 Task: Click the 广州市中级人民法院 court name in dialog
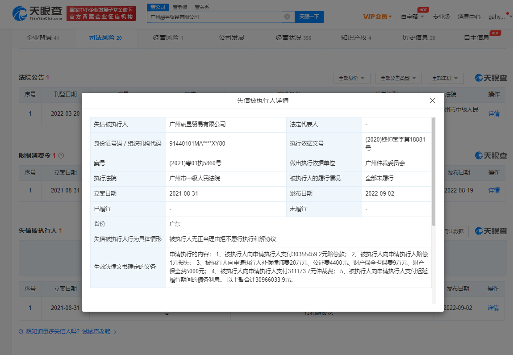click(195, 178)
